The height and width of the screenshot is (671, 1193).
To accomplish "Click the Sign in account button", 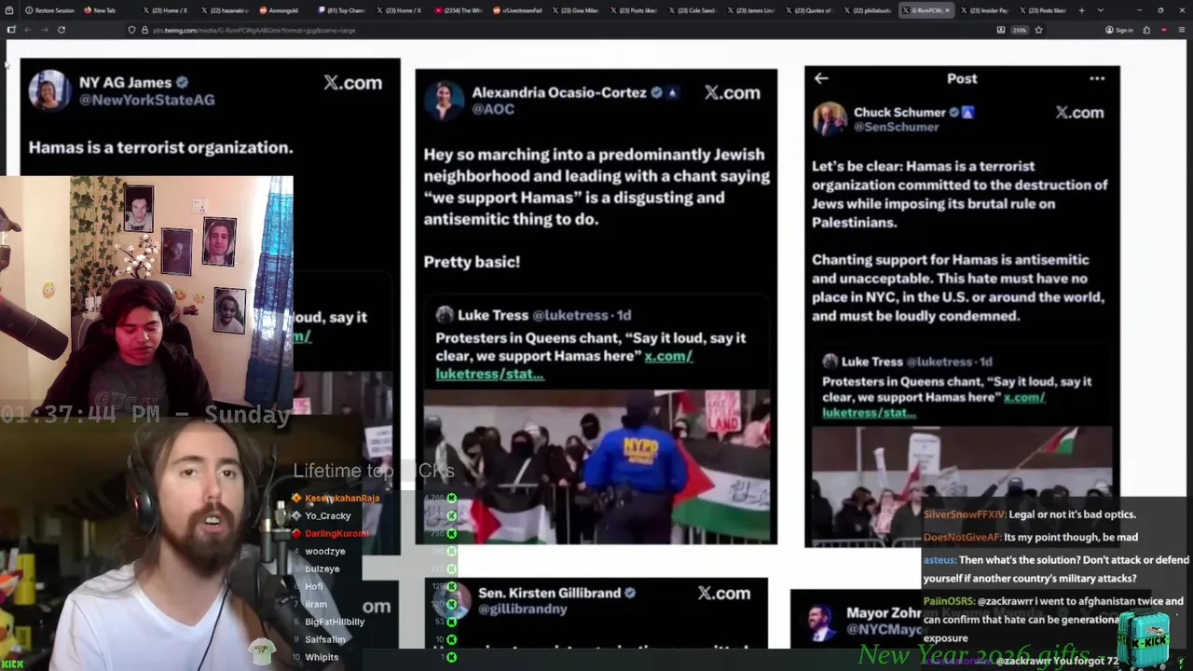I will point(1119,30).
